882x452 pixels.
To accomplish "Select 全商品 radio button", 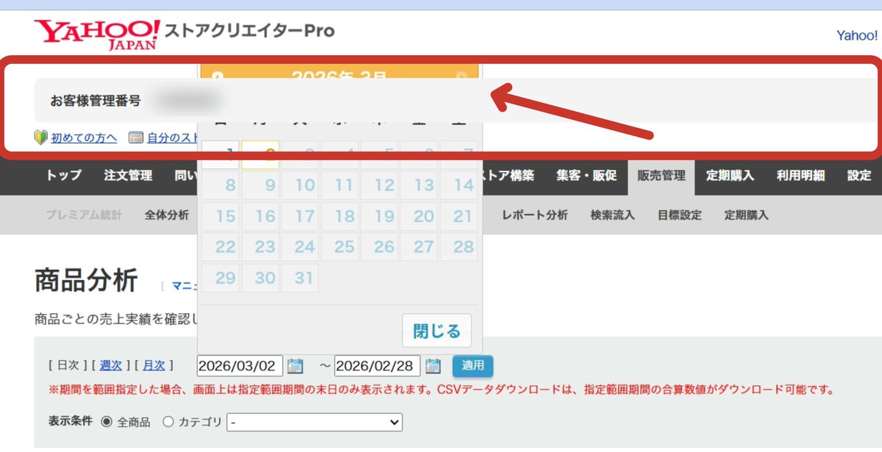I will tap(106, 422).
